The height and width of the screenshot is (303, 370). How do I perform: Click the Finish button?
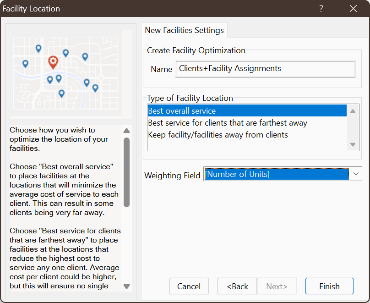click(329, 286)
